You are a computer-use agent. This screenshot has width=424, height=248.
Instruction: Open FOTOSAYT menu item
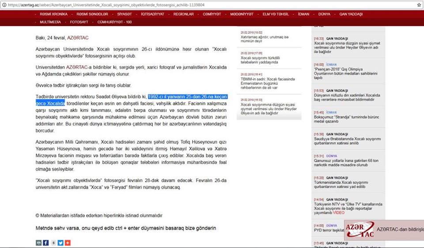tap(79, 22)
